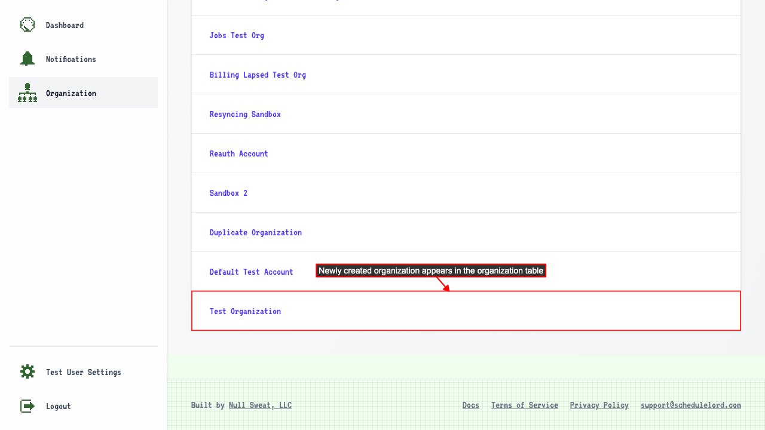Open the Resyncing Sandbox organization
This screenshot has height=430, width=765.
[245, 114]
